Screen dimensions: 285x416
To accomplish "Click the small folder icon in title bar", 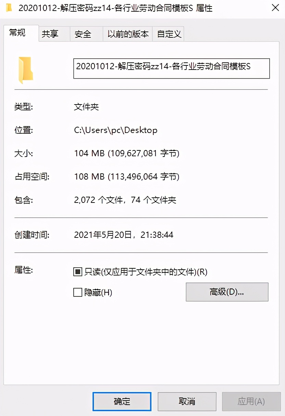I will (x=9, y=8).
